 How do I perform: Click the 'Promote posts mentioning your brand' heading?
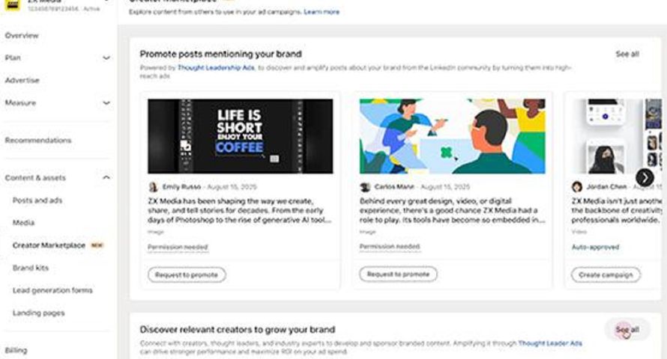point(221,54)
